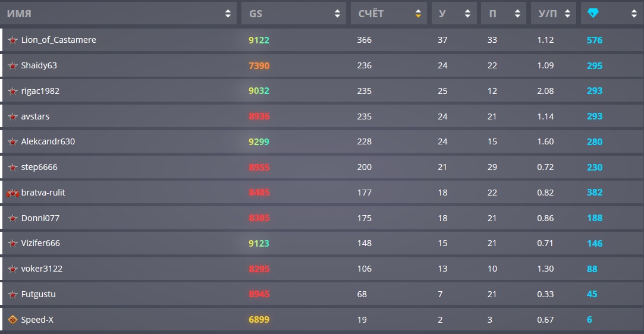The width and height of the screenshot is (644, 334).
Task: Click the class icon beside Lion_of_Castamere
Action: (x=12, y=40)
